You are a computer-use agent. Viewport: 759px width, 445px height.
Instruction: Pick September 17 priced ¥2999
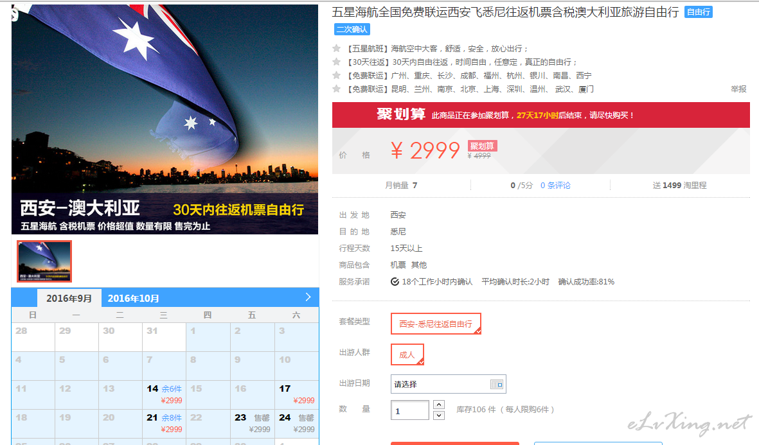coord(297,395)
